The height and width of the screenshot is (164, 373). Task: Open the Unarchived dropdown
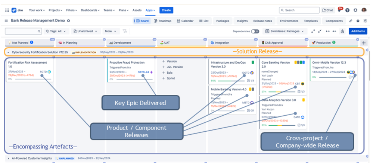[x=86, y=31]
